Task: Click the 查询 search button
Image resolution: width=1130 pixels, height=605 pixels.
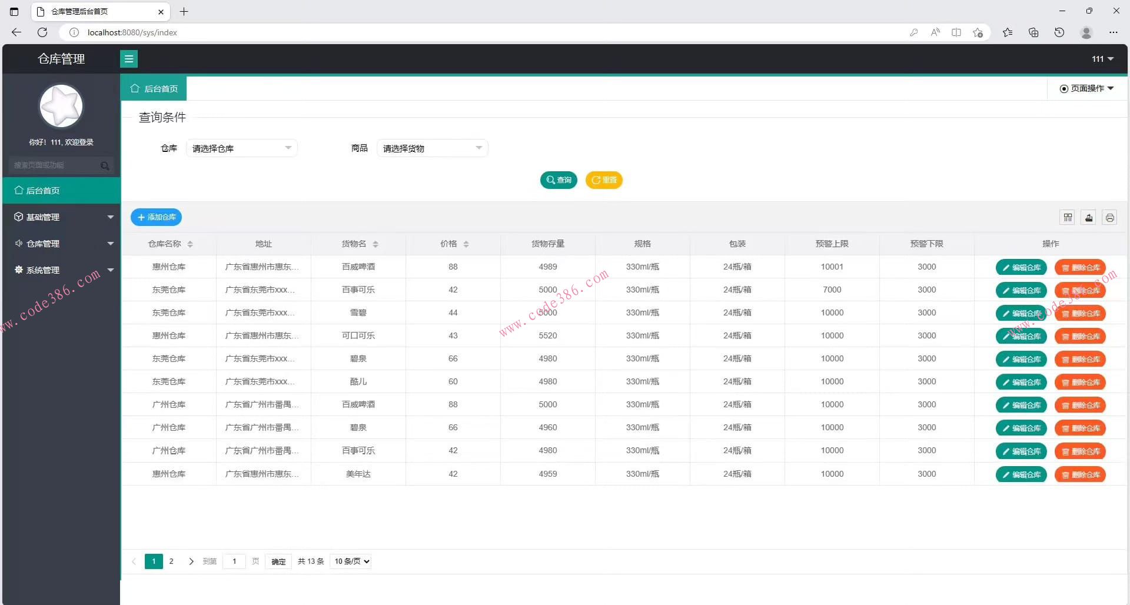Action: pos(559,180)
